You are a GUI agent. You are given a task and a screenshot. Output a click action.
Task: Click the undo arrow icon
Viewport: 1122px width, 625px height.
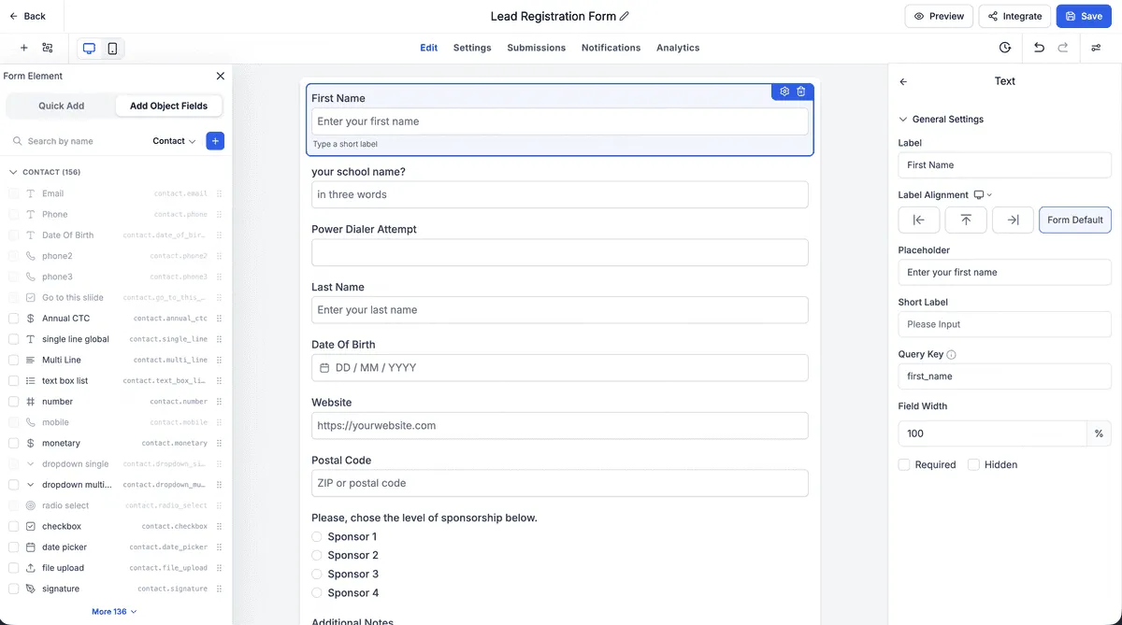pos(1039,48)
